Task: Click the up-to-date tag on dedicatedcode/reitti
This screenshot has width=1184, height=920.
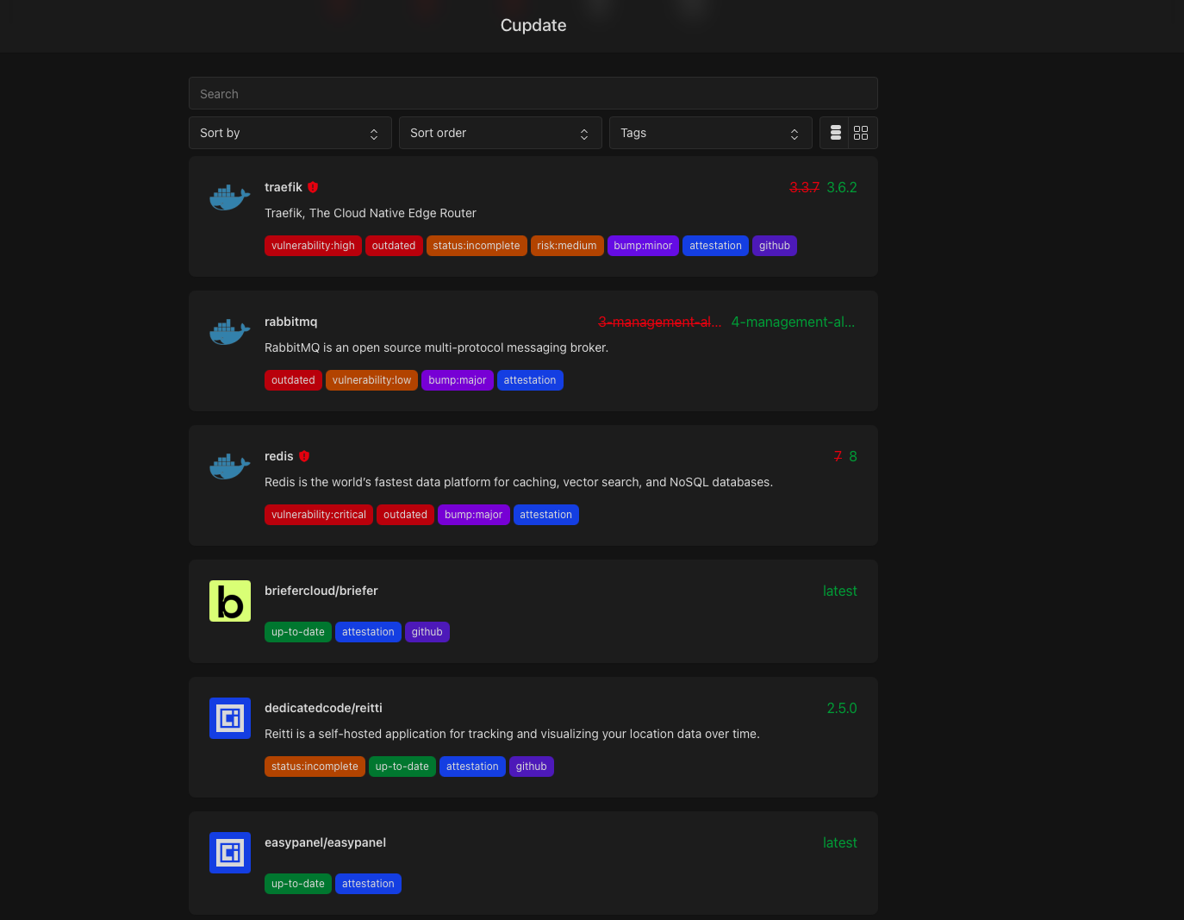Action: (402, 767)
